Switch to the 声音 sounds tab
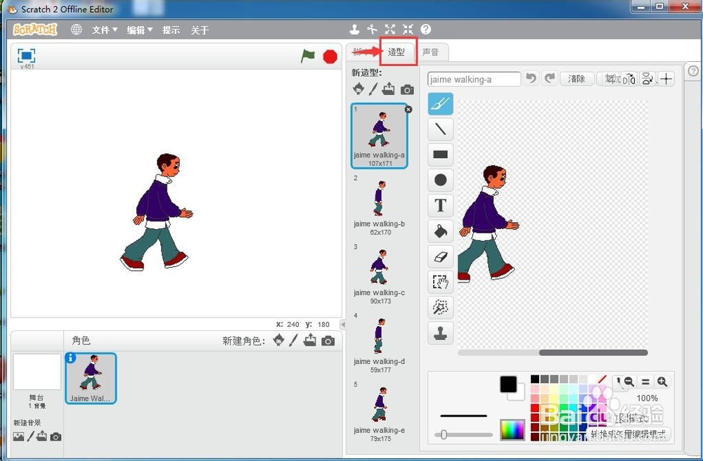This screenshot has width=703, height=461. [430, 52]
